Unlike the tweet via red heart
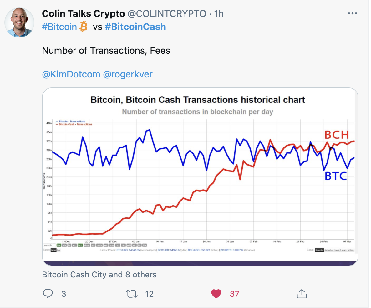 click(216, 294)
